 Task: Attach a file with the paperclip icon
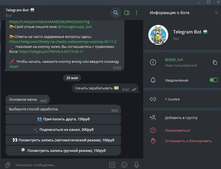click(8, 165)
